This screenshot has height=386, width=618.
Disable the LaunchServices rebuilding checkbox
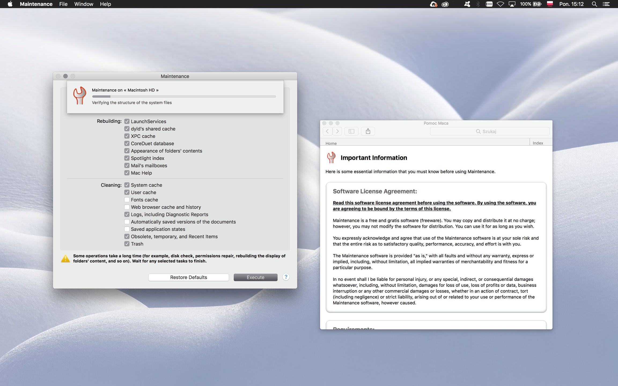coord(127,121)
